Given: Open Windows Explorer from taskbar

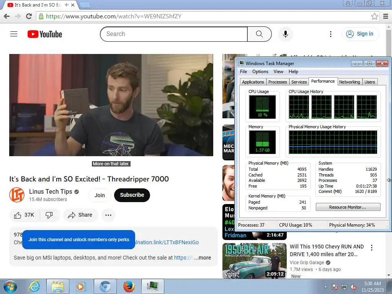Looking at the screenshot, I should click(x=57, y=286).
